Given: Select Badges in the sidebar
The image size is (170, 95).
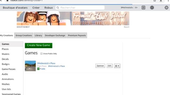Looking at the screenshot, I should pos(6,64).
